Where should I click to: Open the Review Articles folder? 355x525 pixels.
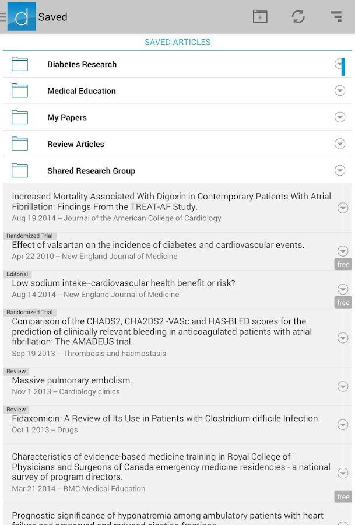[x=76, y=144]
